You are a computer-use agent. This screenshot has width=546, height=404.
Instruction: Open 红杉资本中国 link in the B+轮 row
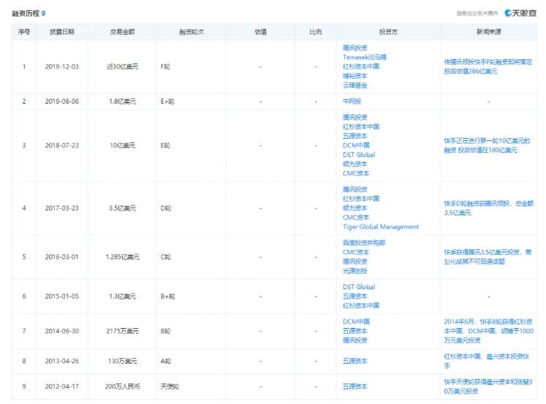[x=361, y=305]
